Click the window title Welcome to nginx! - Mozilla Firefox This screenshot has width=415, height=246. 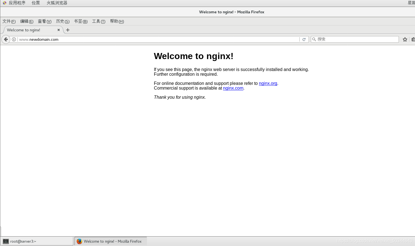click(232, 12)
